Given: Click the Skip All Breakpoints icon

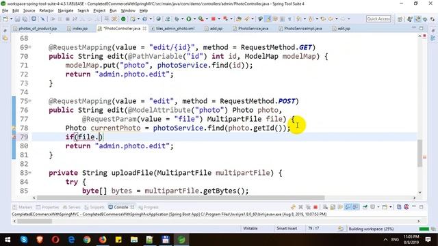Looking at the screenshot, I should tap(42, 19).
